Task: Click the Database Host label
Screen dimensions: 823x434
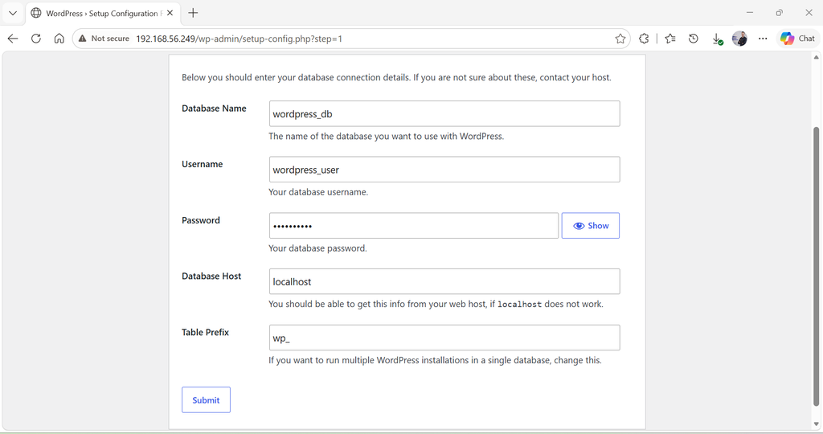Action: [x=211, y=276]
